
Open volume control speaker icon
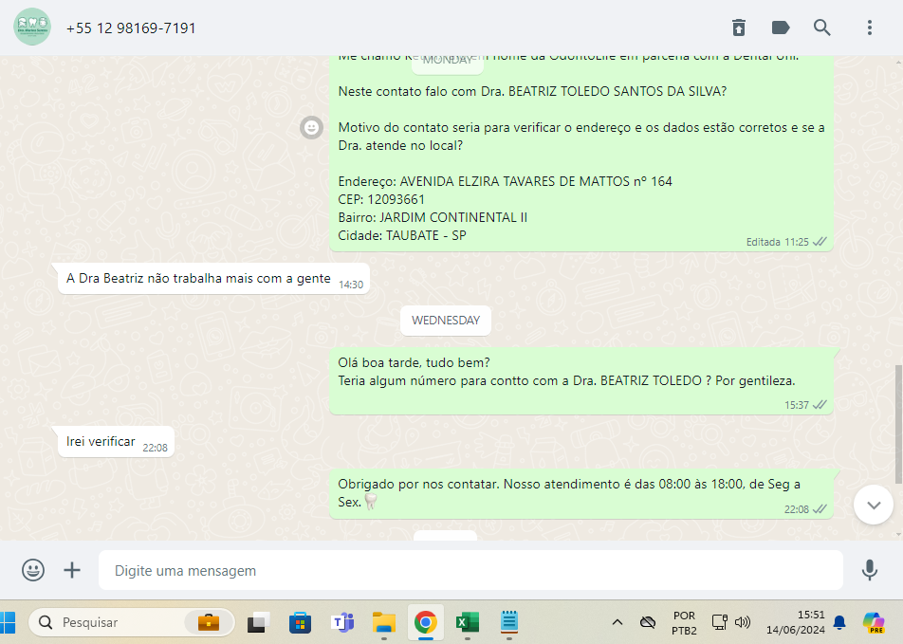tap(743, 622)
